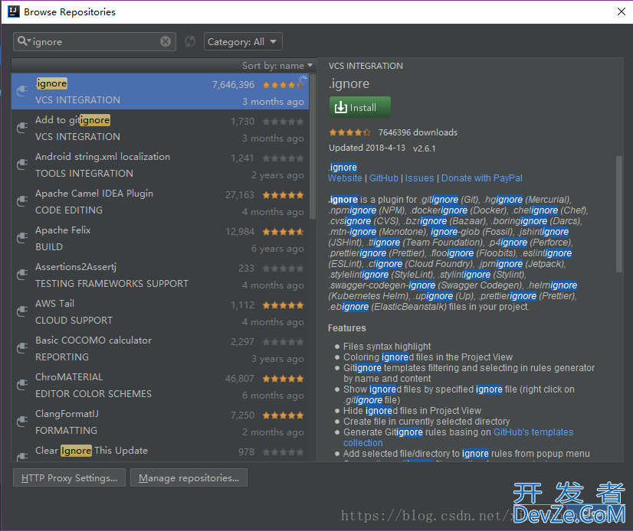Open the GitHub link
Viewport: 633px width, 531px height.
384,178
